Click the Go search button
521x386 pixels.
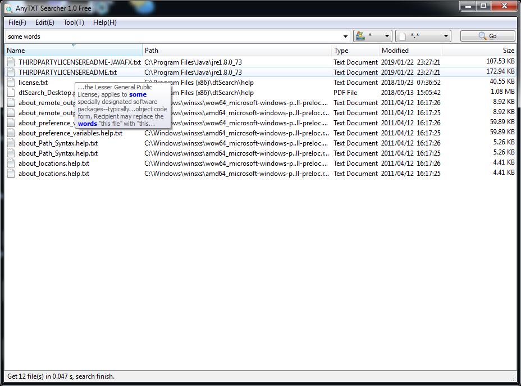[x=487, y=36]
